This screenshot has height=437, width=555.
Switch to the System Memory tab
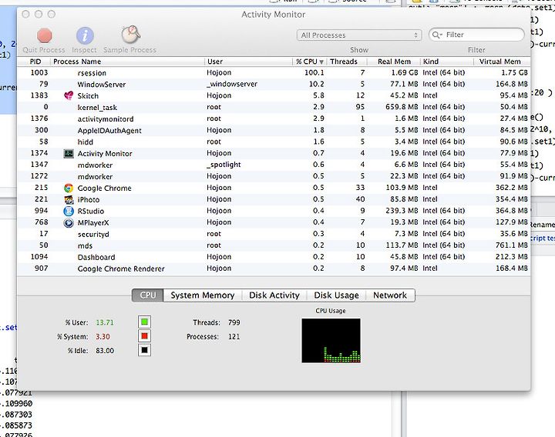coord(203,295)
